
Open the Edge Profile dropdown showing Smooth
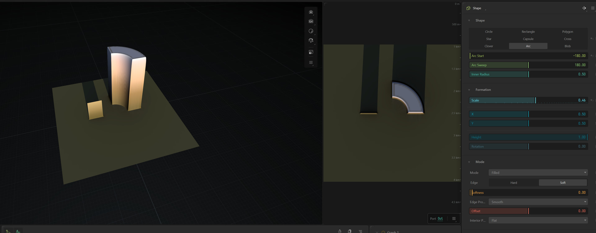click(538, 202)
